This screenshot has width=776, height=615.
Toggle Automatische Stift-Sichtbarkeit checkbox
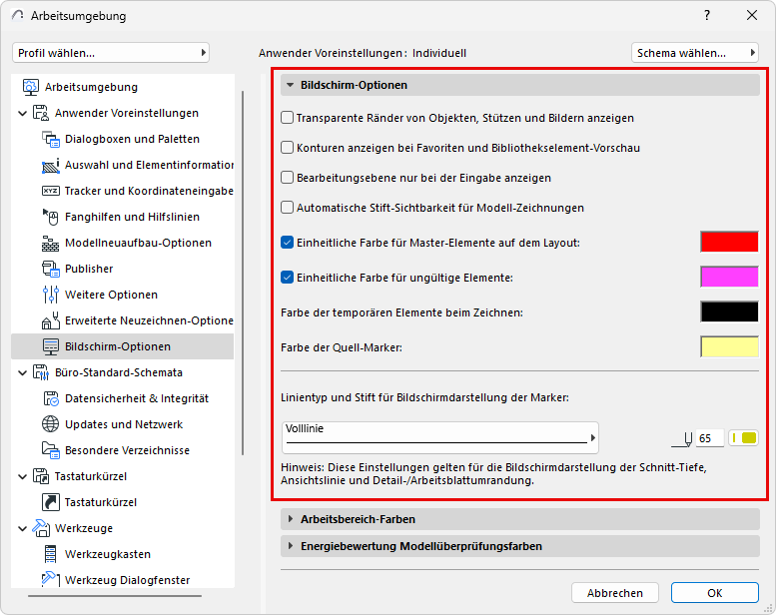287,208
